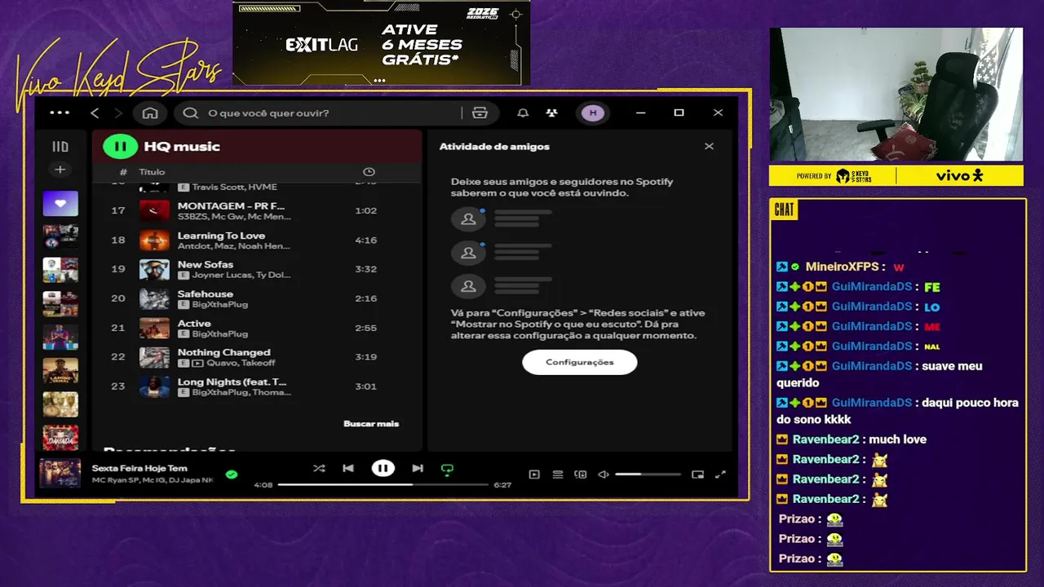Go forward with the right arrow
This screenshot has width=1044, height=587.
(118, 113)
